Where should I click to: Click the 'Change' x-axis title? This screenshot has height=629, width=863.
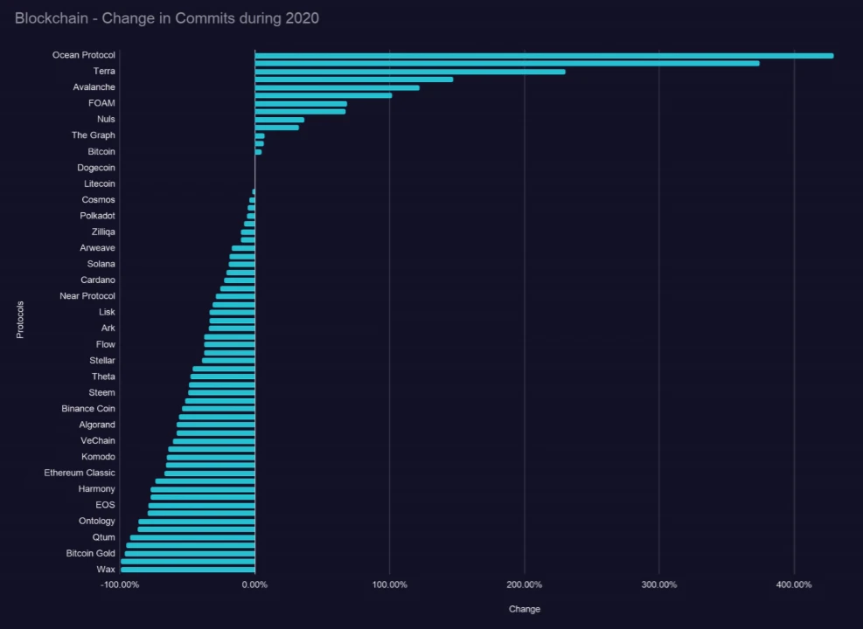(x=525, y=609)
